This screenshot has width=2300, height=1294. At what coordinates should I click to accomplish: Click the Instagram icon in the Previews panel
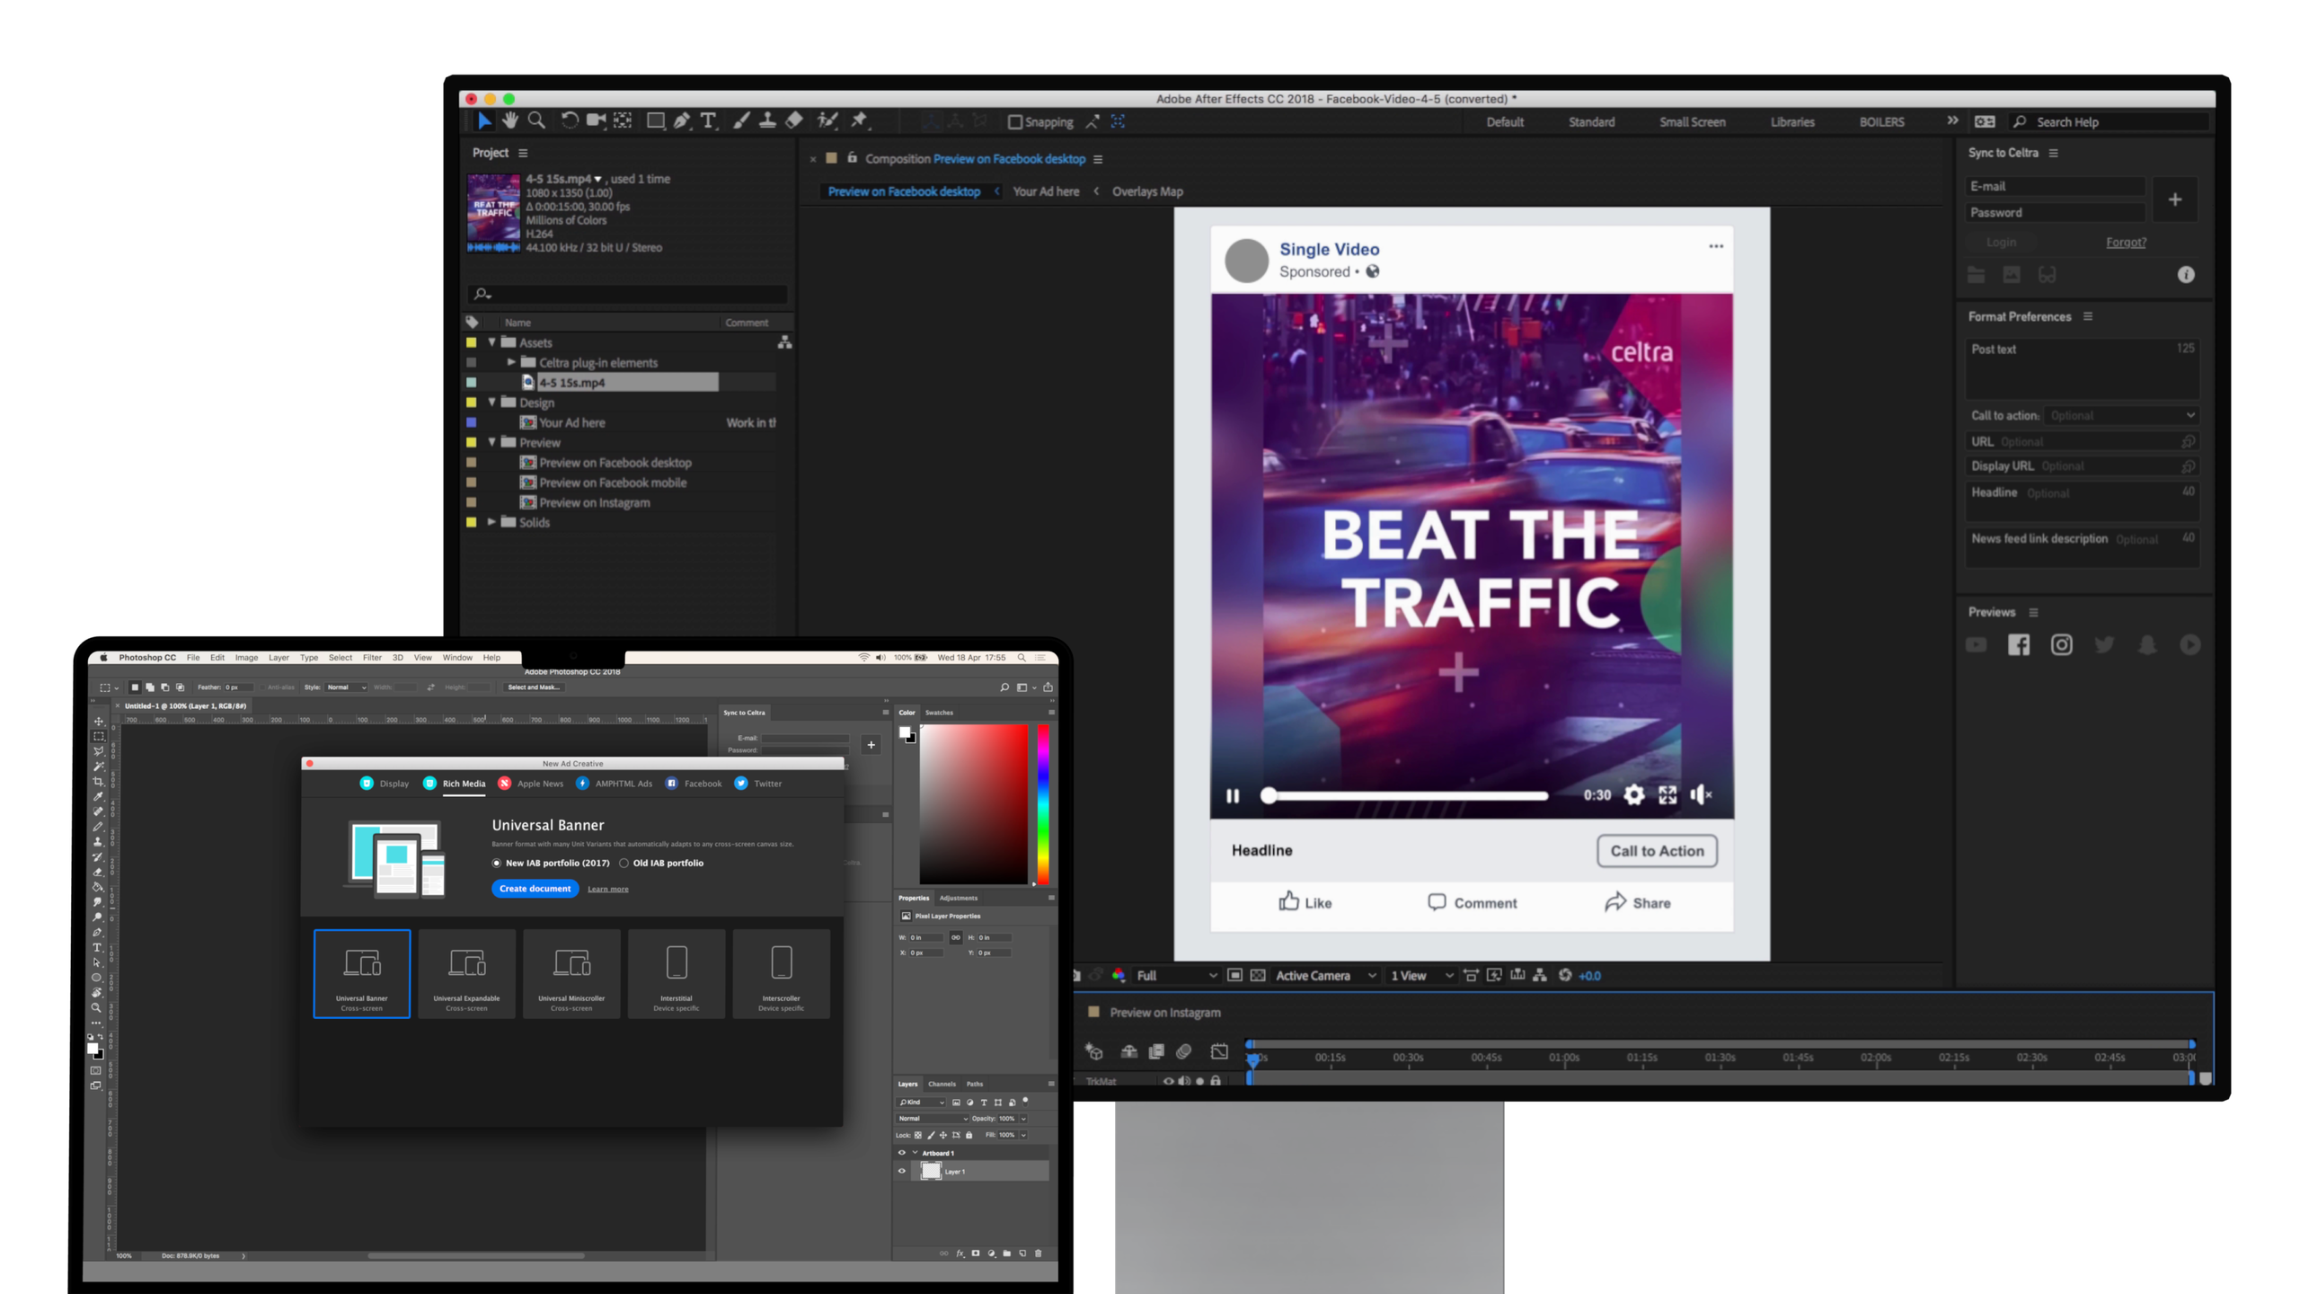[2061, 644]
